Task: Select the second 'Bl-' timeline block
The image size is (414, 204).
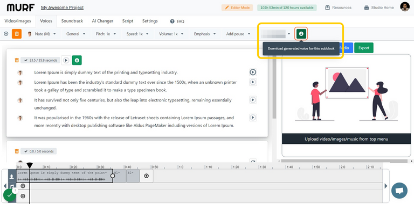Action: [133, 176]
